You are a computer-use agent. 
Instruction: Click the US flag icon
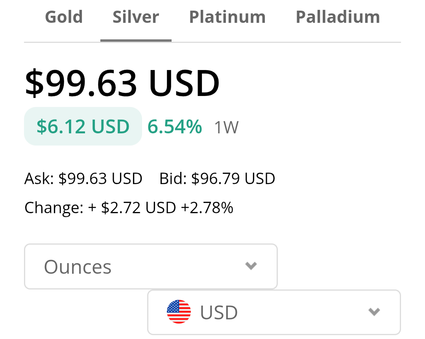point(179,312)
